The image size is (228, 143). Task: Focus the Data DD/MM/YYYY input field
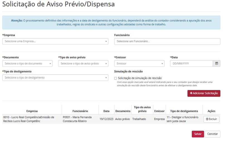pos(192,64)
